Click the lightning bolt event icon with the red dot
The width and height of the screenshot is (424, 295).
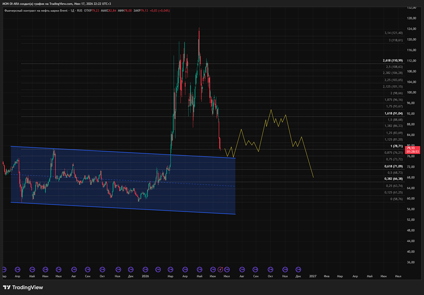[x=220, y=269]
